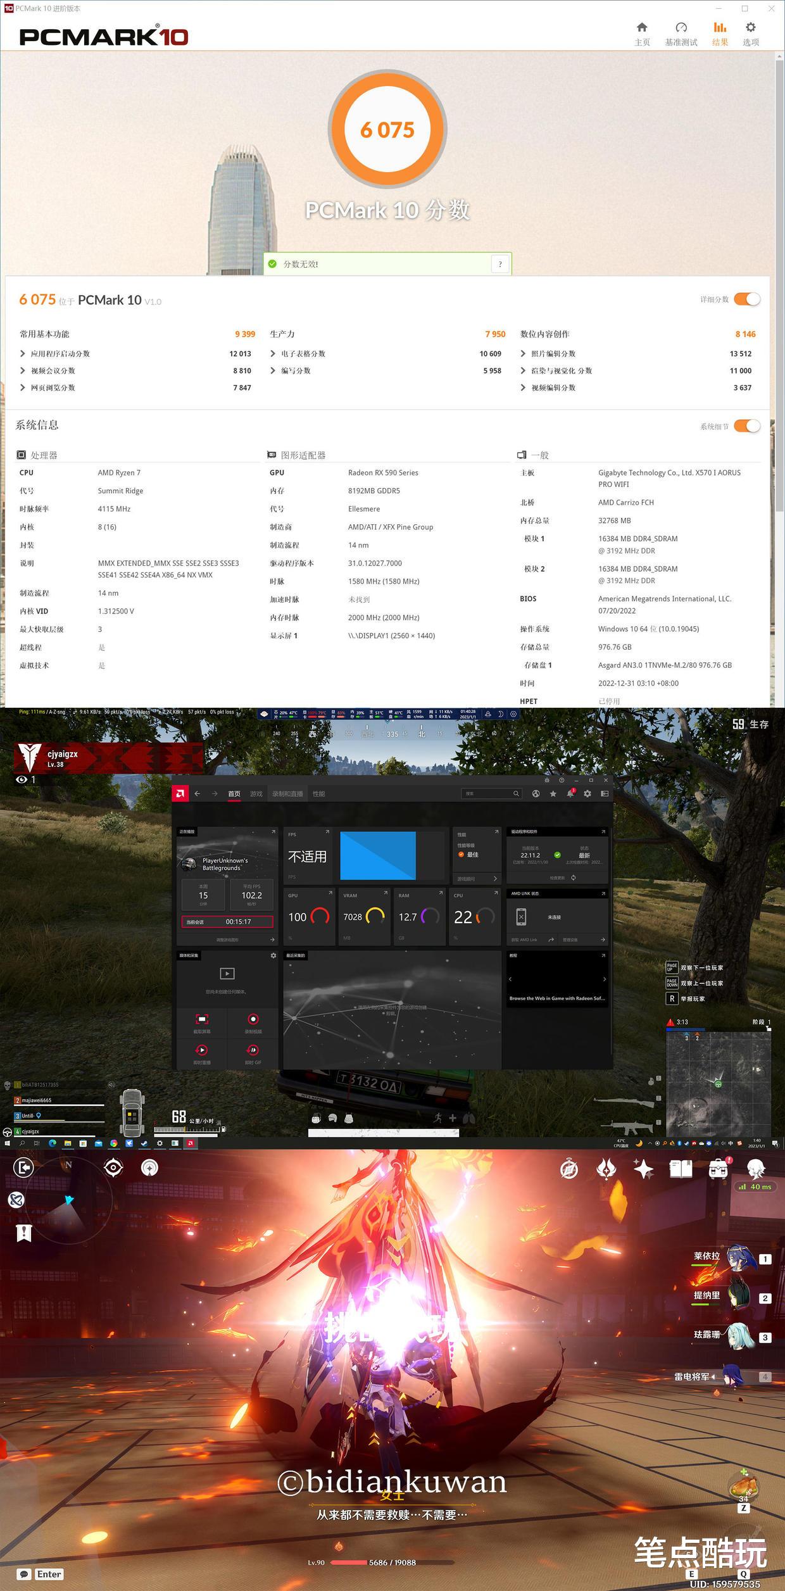
Task: Open Radeon Software settings gear
Action: (587, 793)
